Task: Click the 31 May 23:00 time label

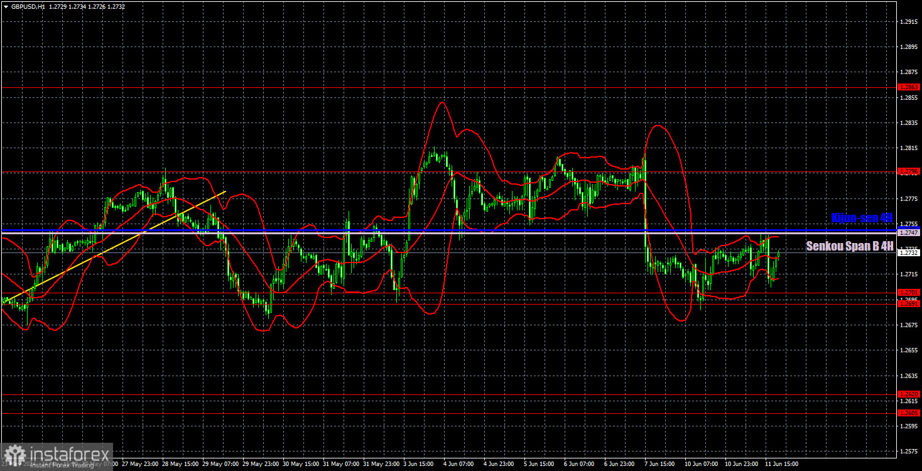Action: point(382,464)
